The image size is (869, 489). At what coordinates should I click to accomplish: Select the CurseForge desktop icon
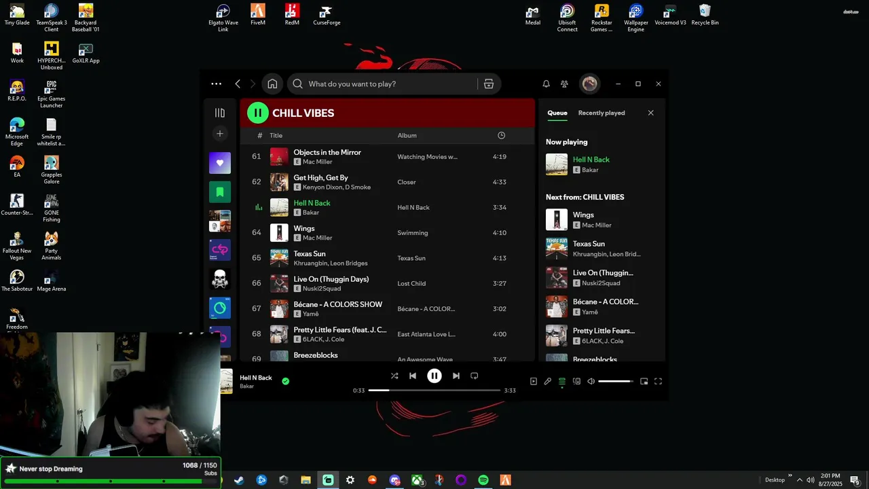click(327, 15)
